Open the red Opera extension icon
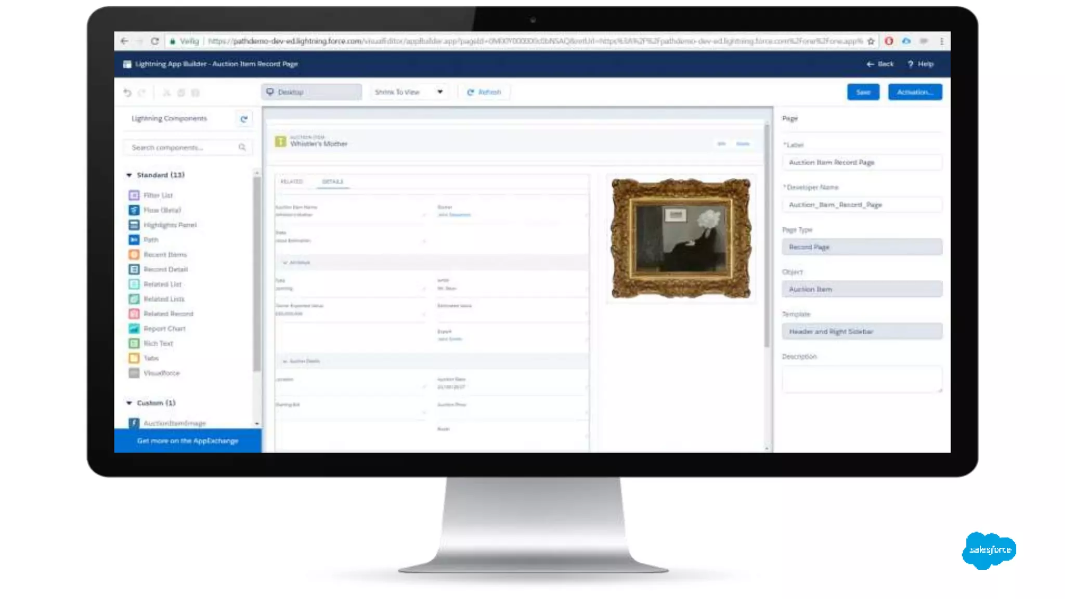Image resolution: width=1065 pixels, height=599 pixels. pos(889,41)
